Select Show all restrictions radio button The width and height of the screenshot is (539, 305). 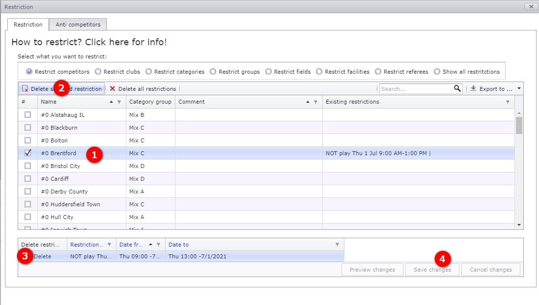(x=437, y=71)
